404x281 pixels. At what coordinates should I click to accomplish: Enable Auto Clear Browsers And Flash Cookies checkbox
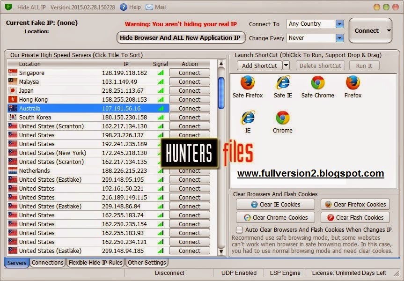coord(239,229)
